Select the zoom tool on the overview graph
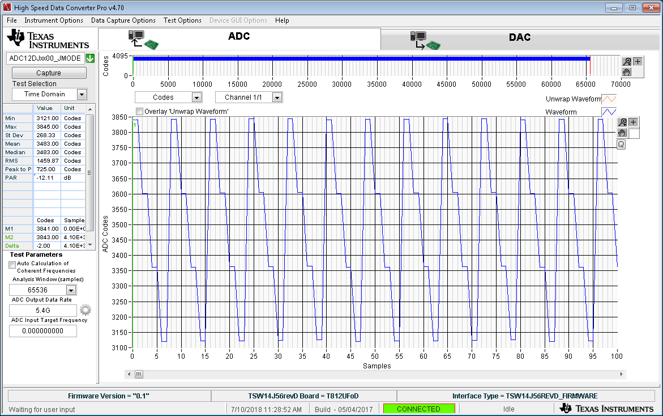The height and width of the screenshot is (416, 663). pos(627,61)
